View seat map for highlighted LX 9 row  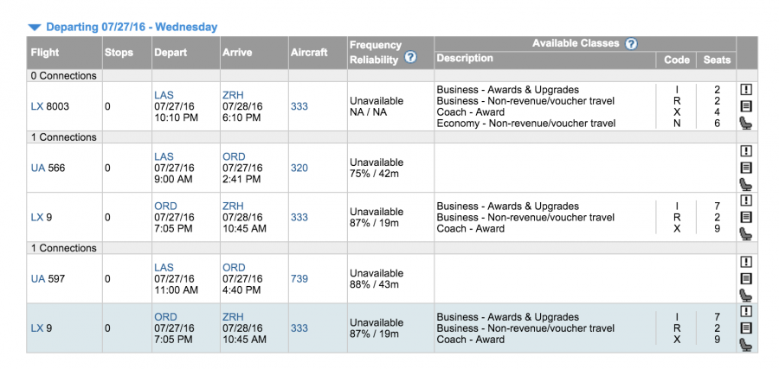[x=745, y=345]
